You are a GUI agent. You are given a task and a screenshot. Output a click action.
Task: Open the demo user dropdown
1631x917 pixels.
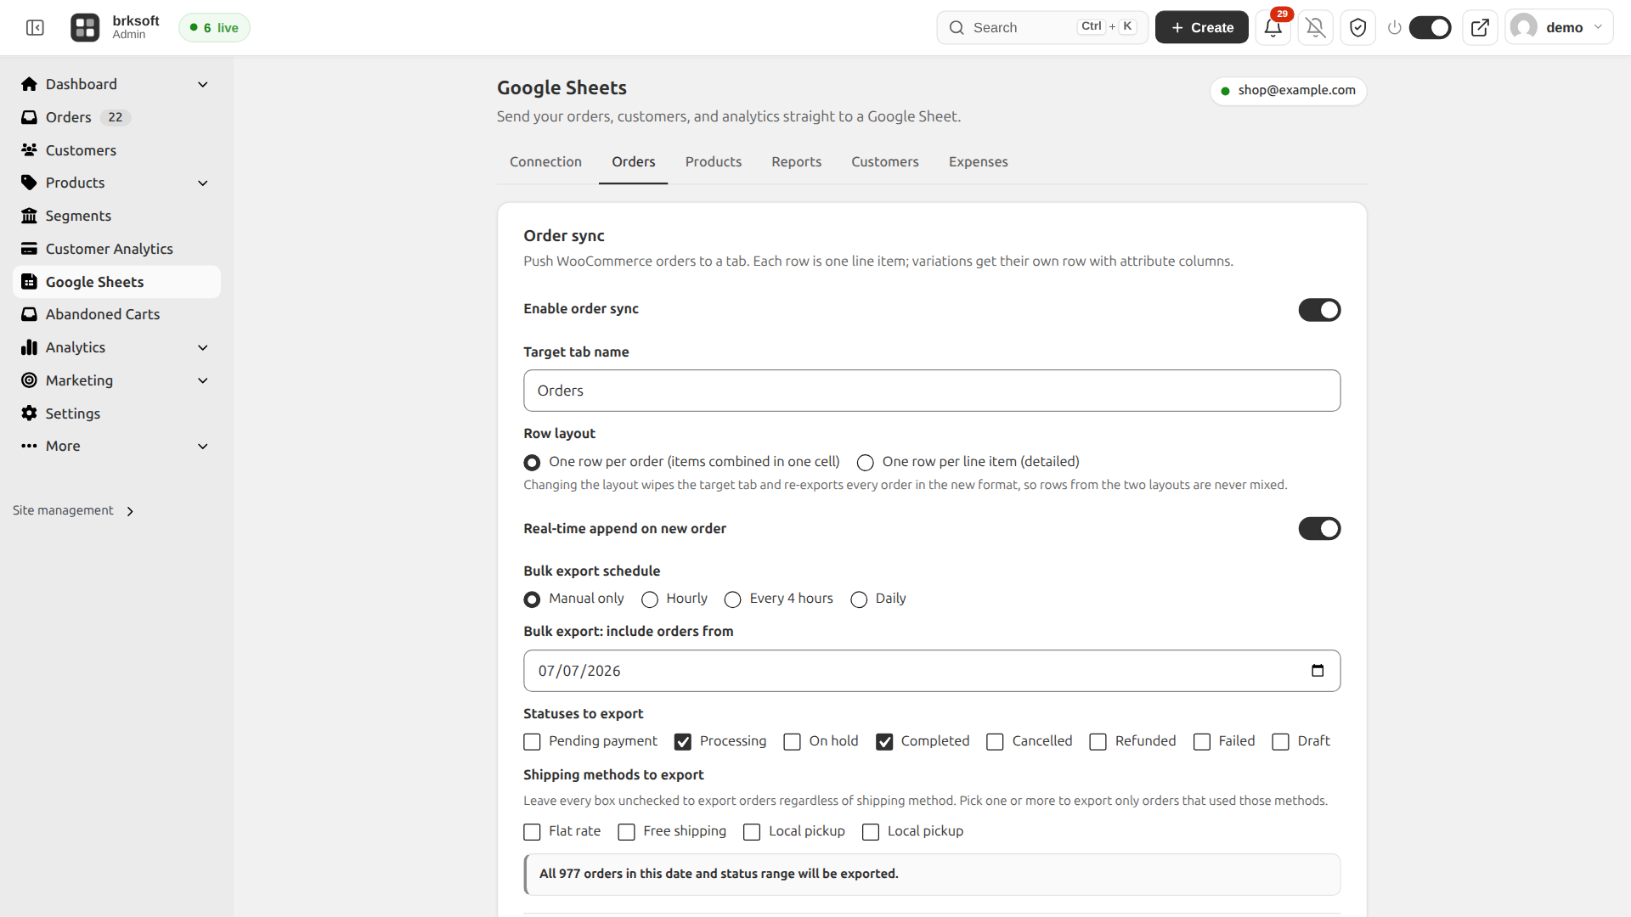click(1559, 28)
